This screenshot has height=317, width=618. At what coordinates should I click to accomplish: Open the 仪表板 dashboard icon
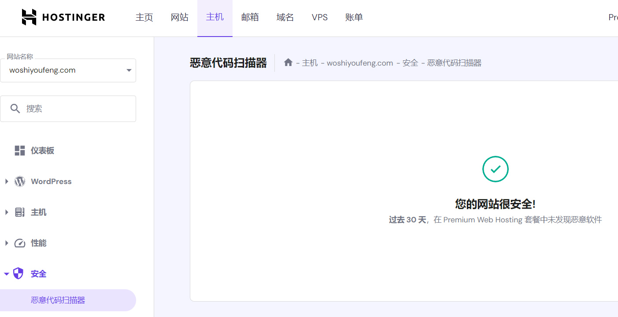click(19, 150)
